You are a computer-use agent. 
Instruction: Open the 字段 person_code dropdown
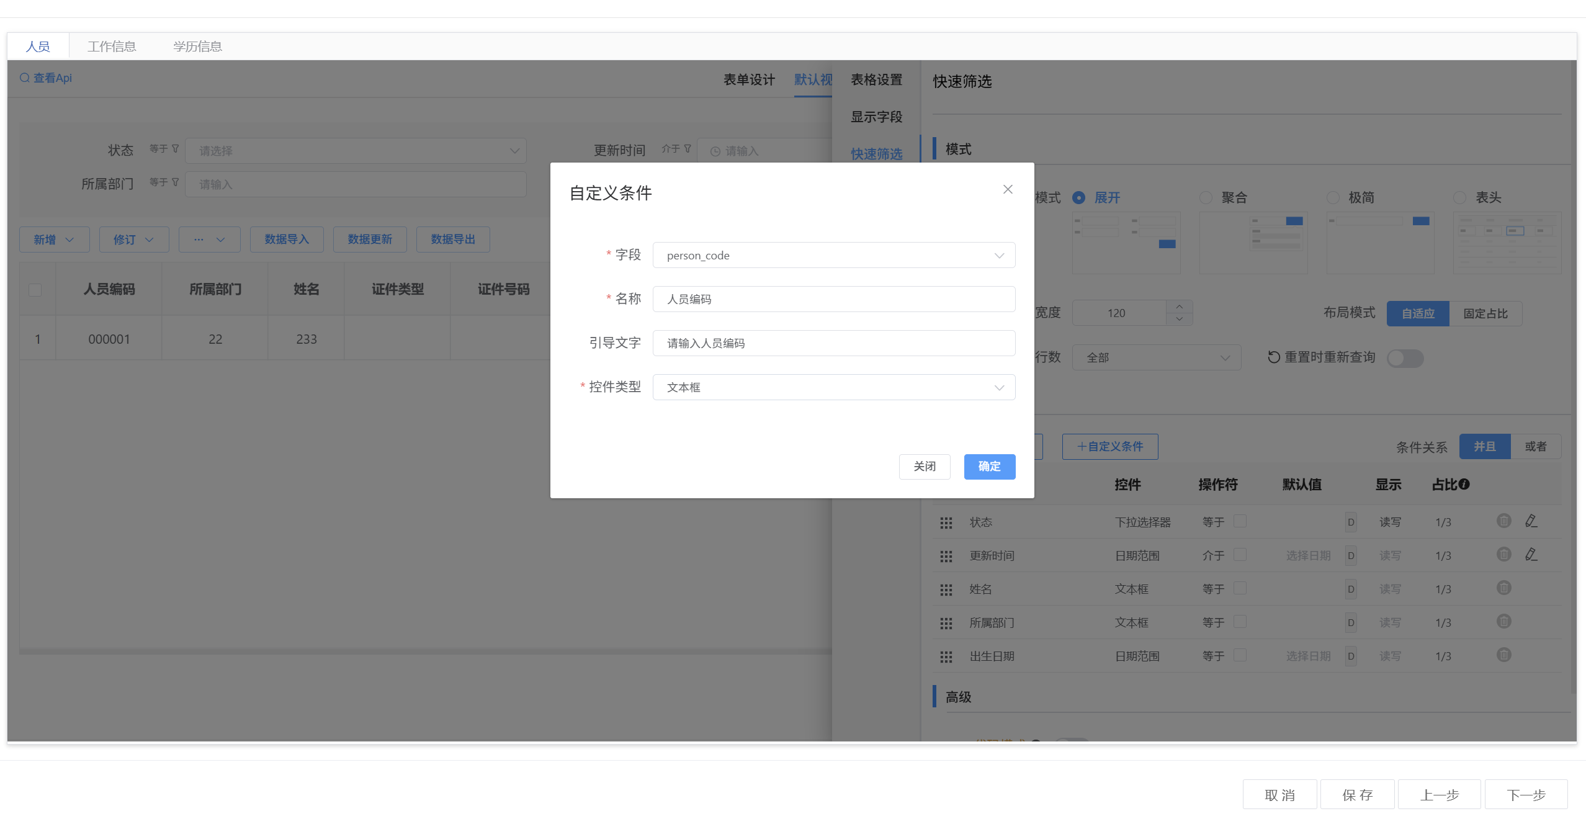[x=833, y=256]
